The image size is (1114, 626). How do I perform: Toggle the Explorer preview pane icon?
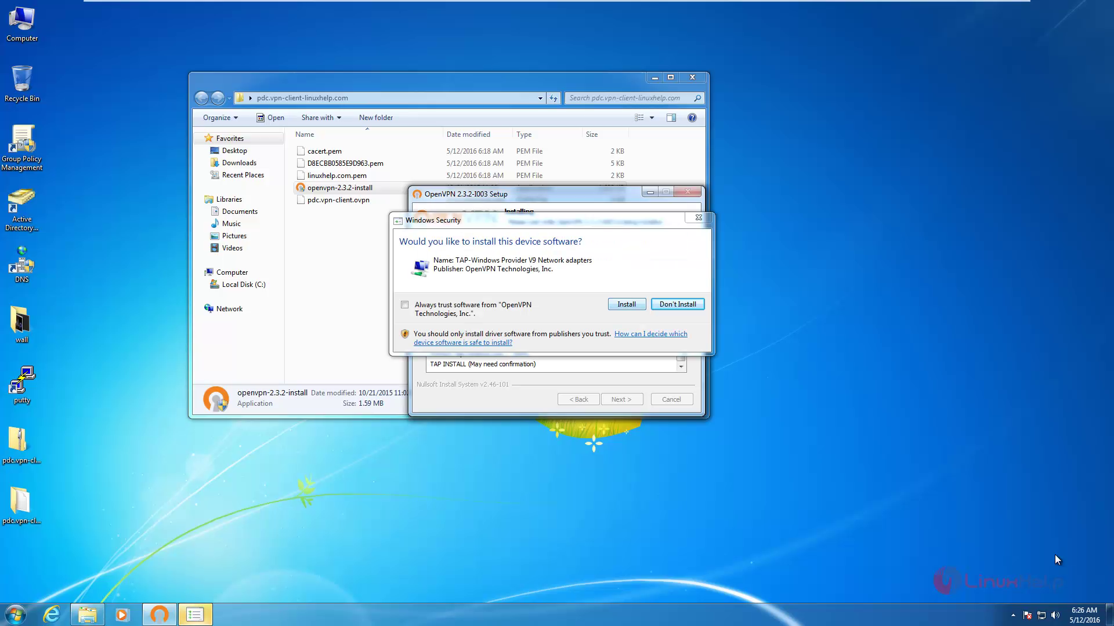(x=671, y=118)
